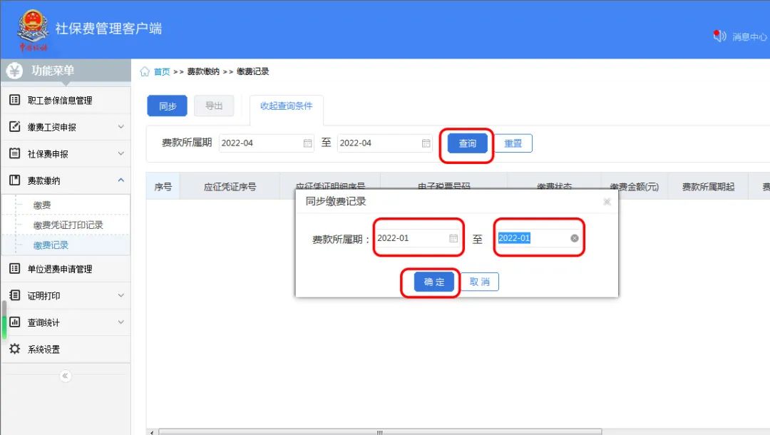
Task: Open 职工参保信息管理 menu item
Action: click(x=60, y=101)
